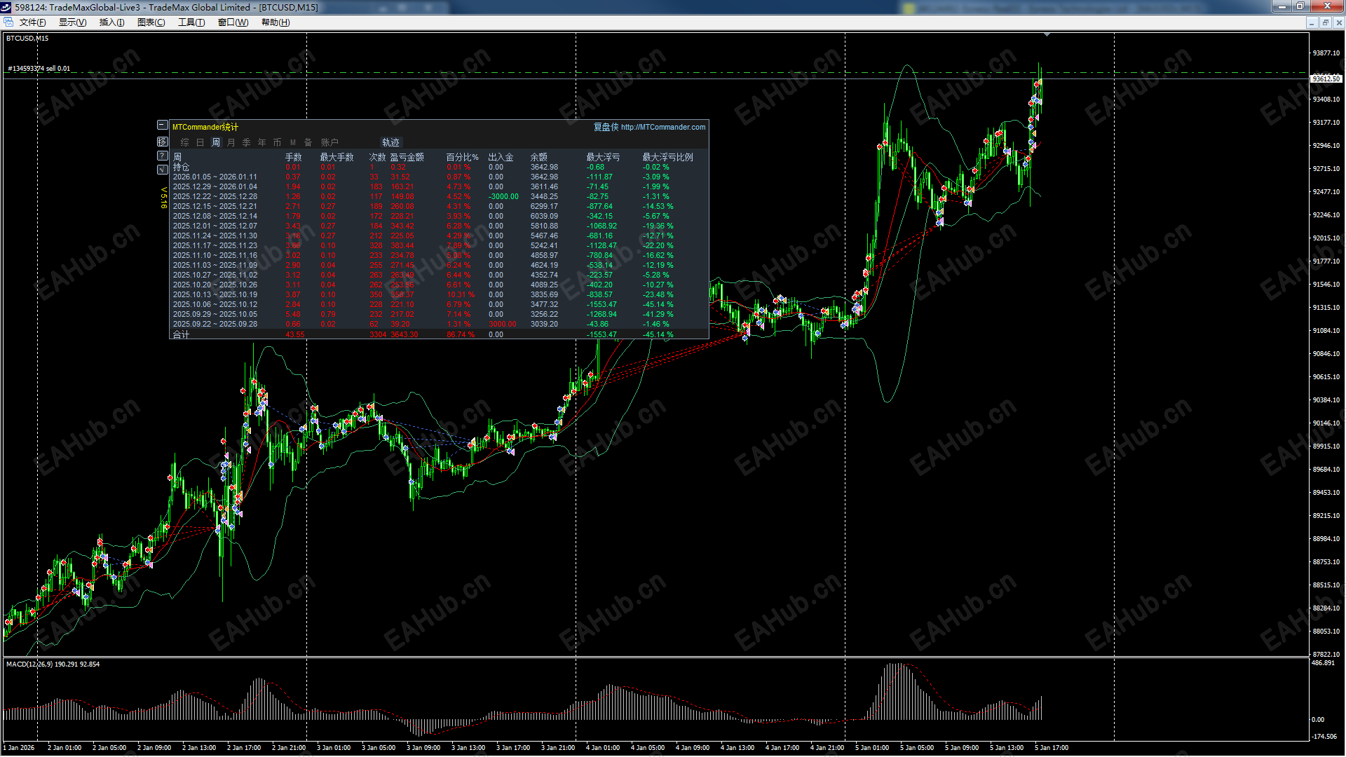Open the 帮助(H) help menu
This screenshot has height=757, width=1346.
pyautogui.click(x=276, y=22)
